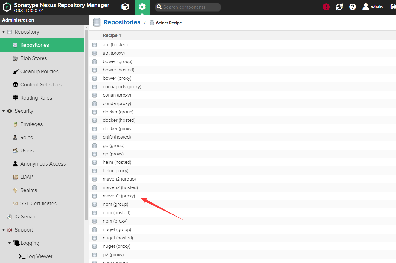Select the apt (hosted) recipe
Screen dimensions: 396x263
pos(243,45)
